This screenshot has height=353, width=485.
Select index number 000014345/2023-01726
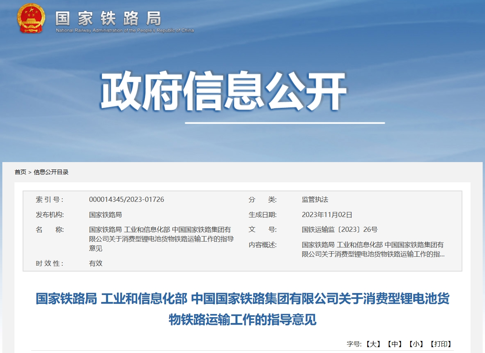[x=126, y=199]
